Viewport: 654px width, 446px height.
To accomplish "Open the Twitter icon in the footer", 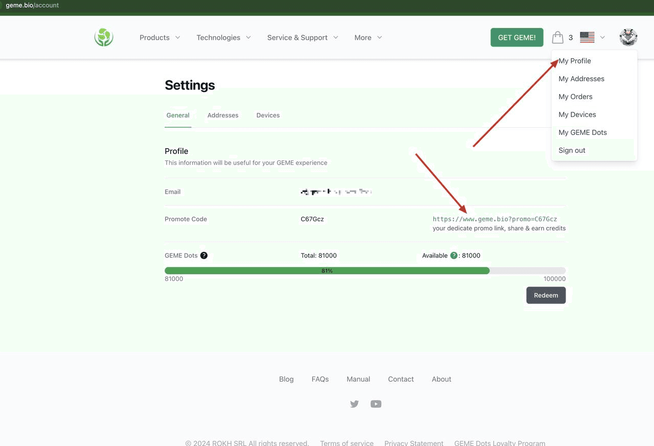I will (354, 404).
